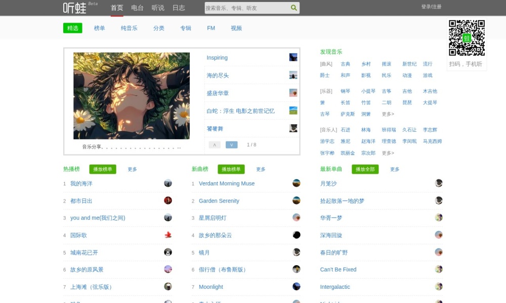The height and width of the screenshot is (303, 506).
Task: Click avatar icon beside 国际歌
Action: 168,235
